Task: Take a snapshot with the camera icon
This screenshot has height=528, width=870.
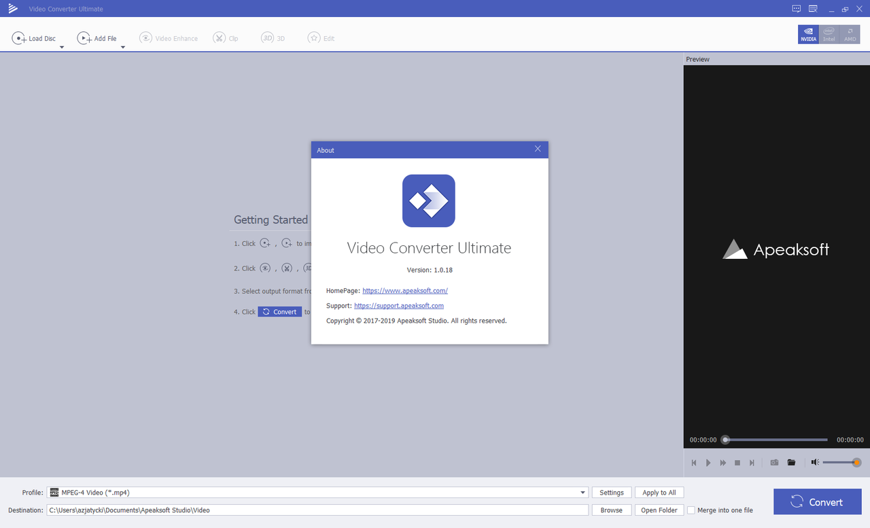Action: coord(774,463)
